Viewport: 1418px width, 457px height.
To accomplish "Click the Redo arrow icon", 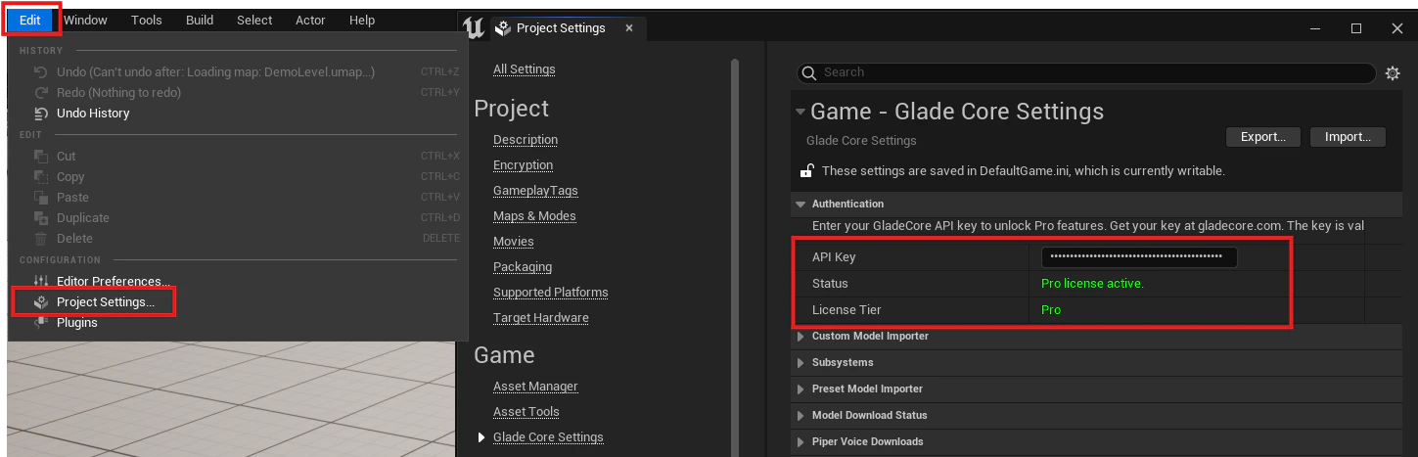I will [41, 93].
